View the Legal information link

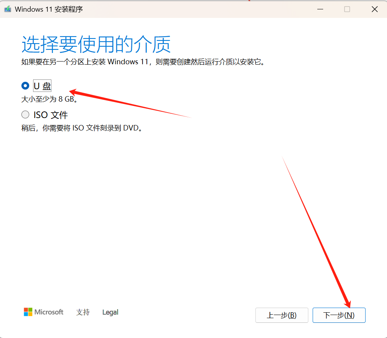pos(110,312)
